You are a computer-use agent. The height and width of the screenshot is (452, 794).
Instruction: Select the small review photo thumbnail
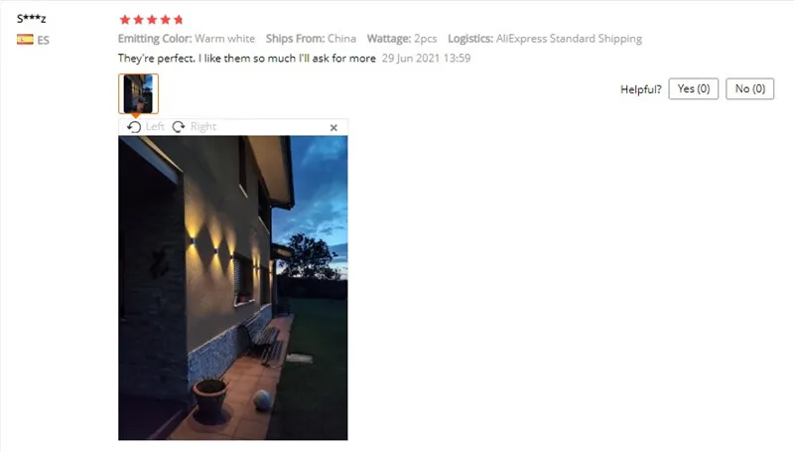click(138, 93)
